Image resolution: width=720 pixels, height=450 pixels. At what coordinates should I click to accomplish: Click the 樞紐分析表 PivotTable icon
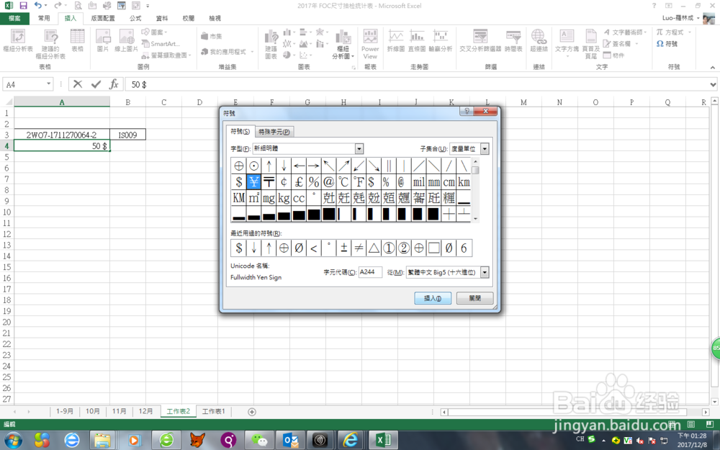pos(18,40)
